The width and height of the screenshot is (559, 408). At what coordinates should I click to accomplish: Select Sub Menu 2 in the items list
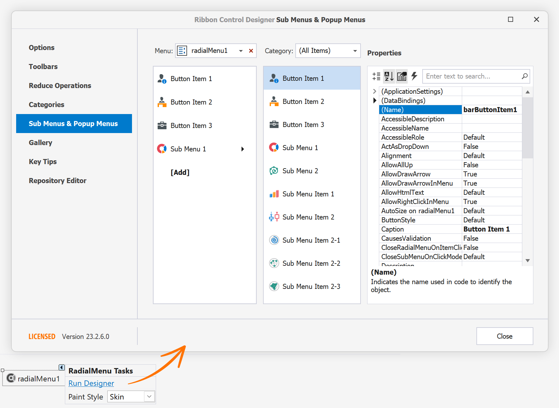pos(300,171)
